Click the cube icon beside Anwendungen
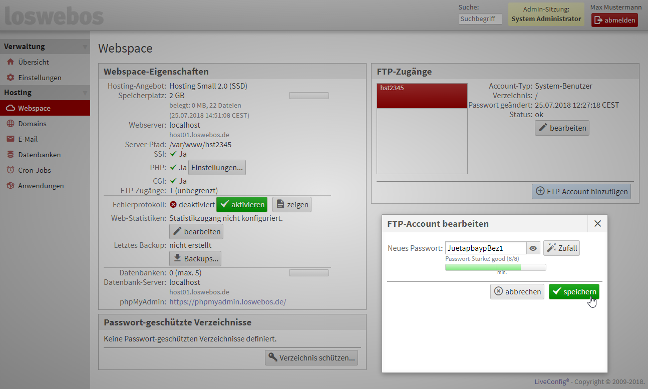Viewport: 648px width, 389px height. click(10, 186)
